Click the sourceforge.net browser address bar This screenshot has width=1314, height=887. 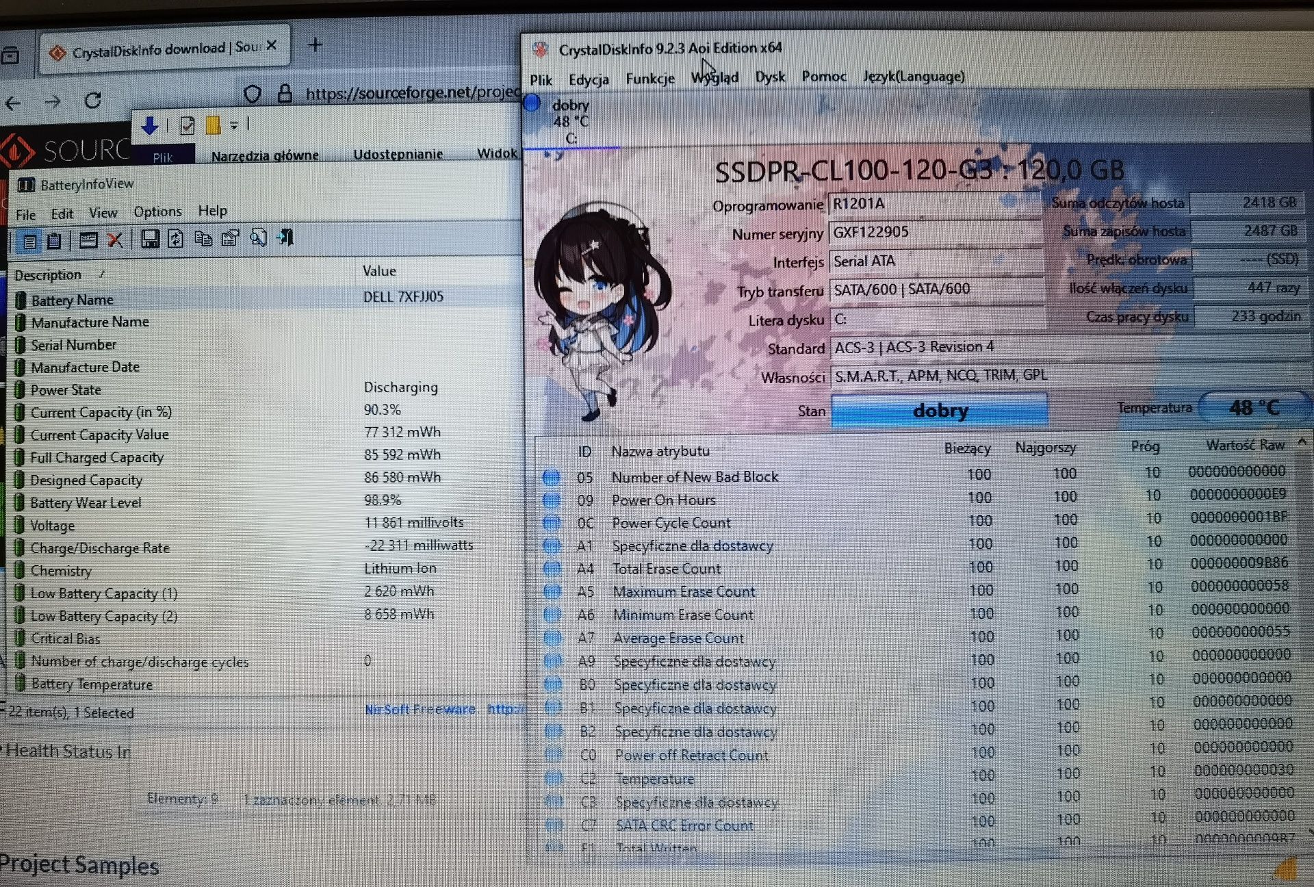(413, 92)
